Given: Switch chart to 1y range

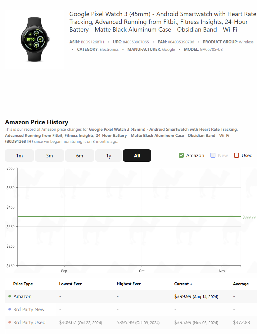Looking at the screenshot, I should [109, 156].
